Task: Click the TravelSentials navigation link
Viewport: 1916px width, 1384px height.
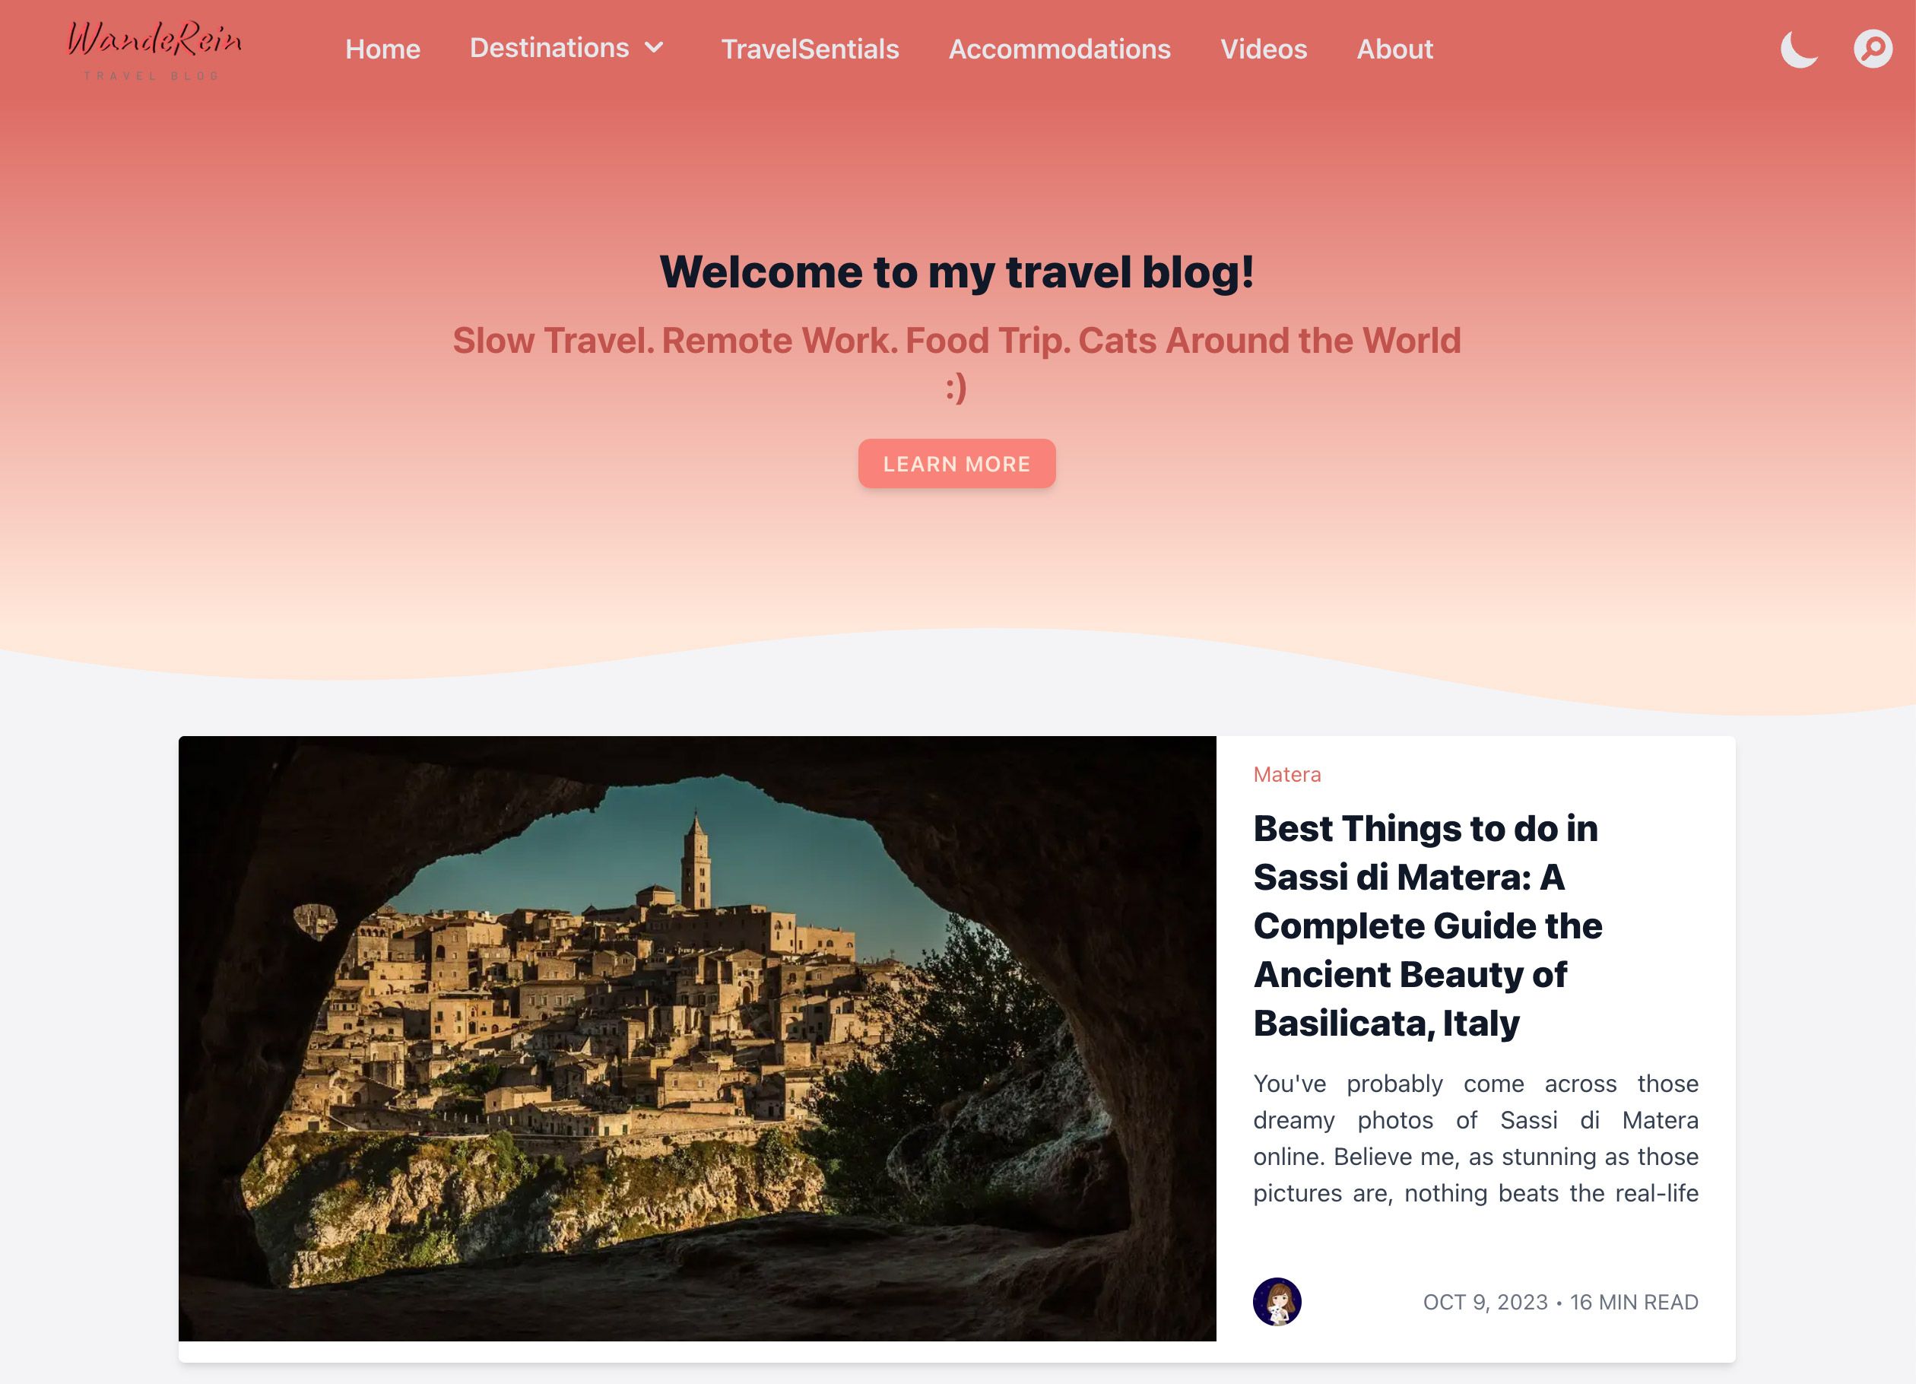Action: [x=809, y=48]
